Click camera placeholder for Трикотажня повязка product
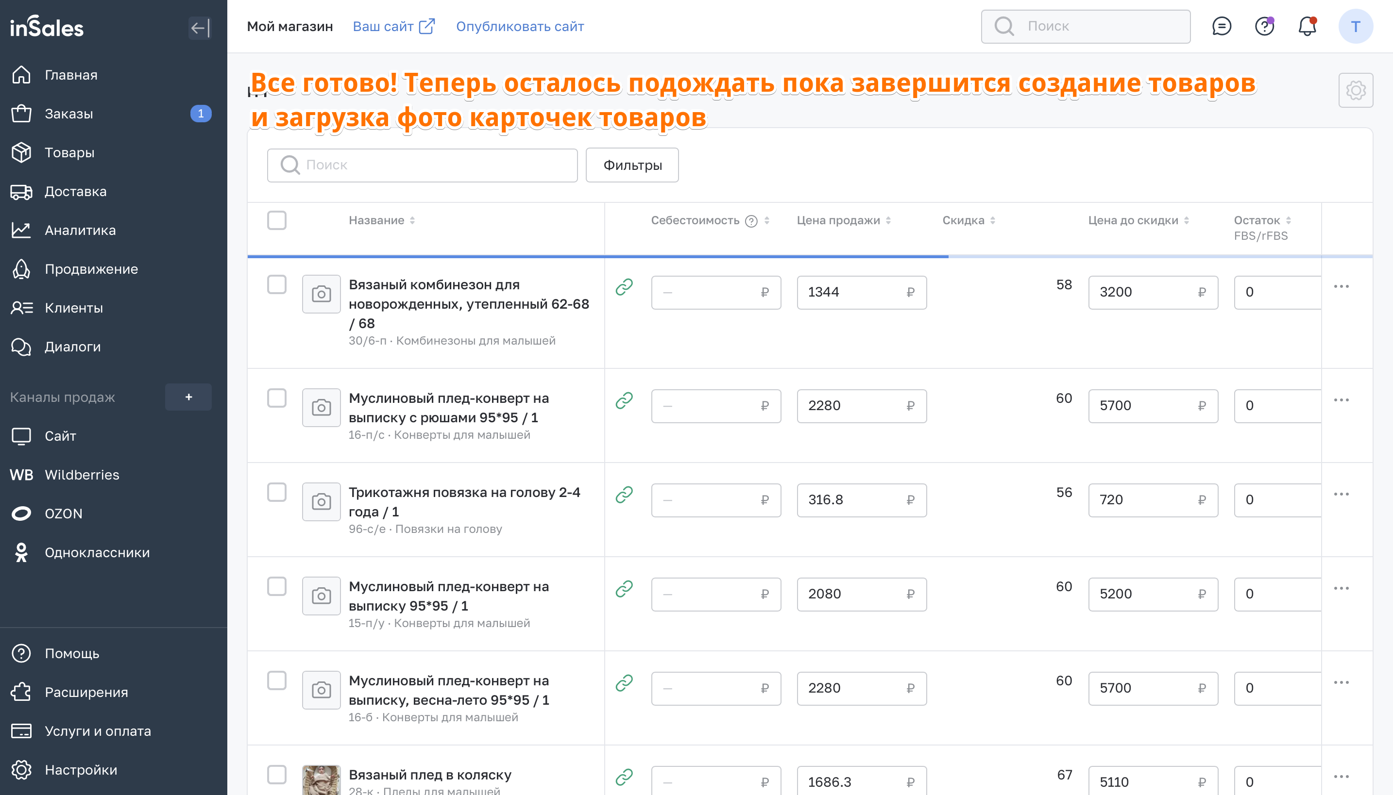The image size is (1393, 795). click(x=321, y=501)
